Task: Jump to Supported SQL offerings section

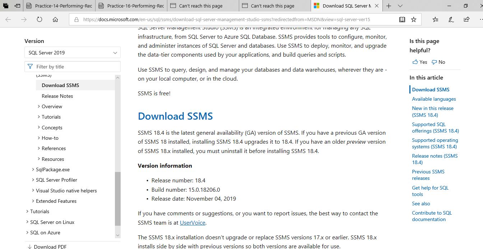Action: [435, 128]
